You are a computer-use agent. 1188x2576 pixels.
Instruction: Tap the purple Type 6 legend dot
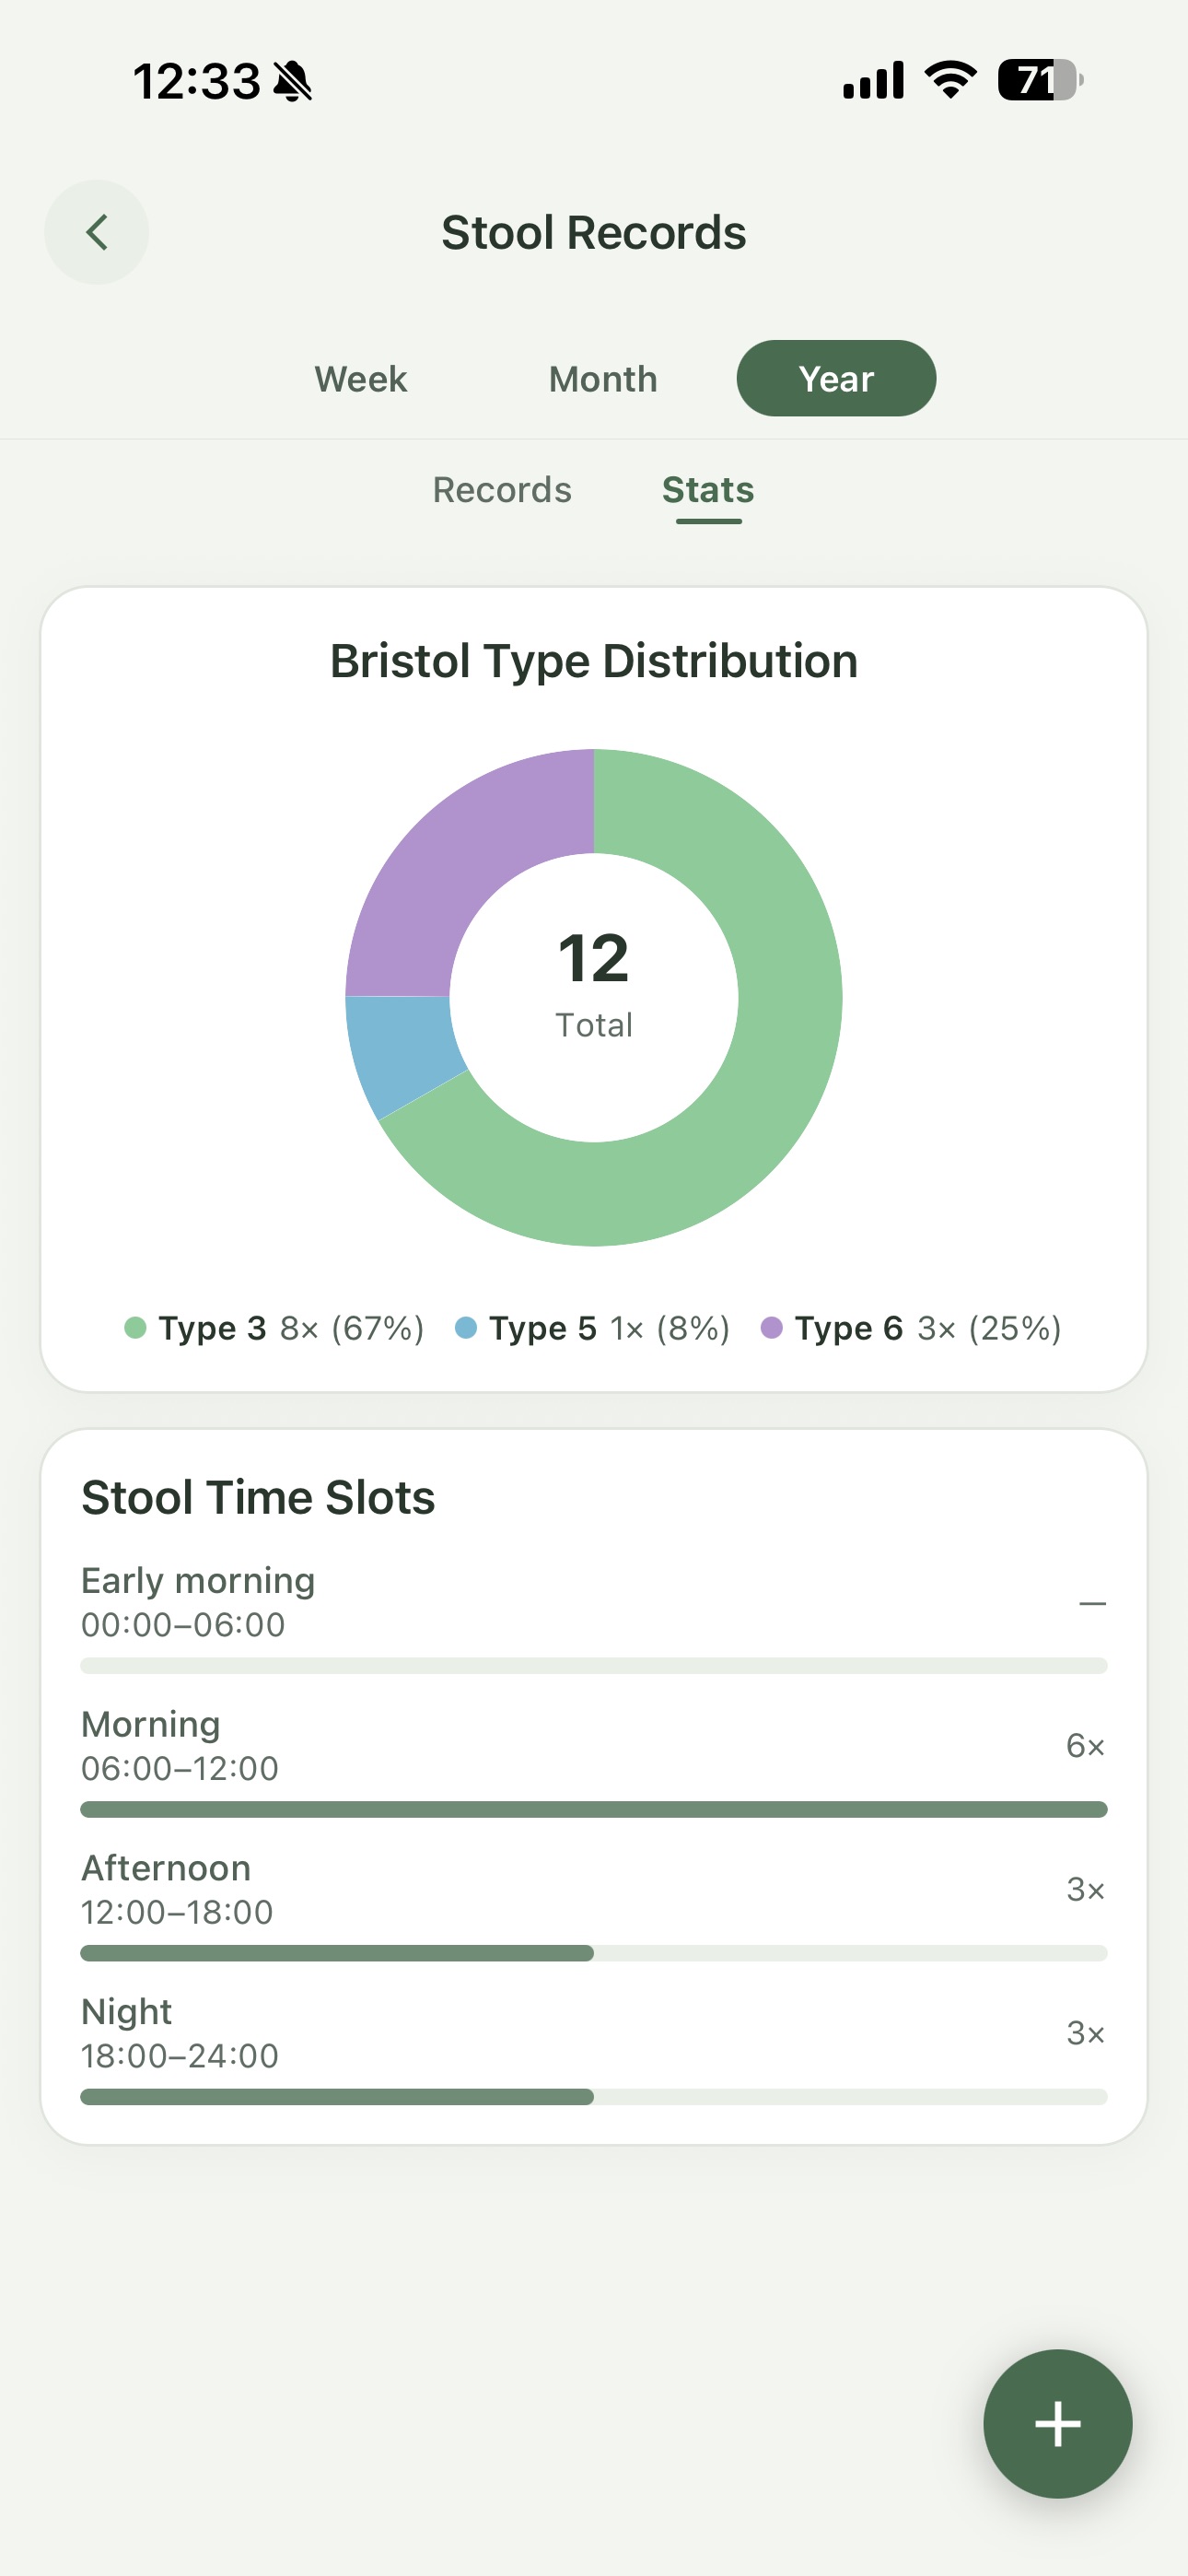coord(771,1328)
